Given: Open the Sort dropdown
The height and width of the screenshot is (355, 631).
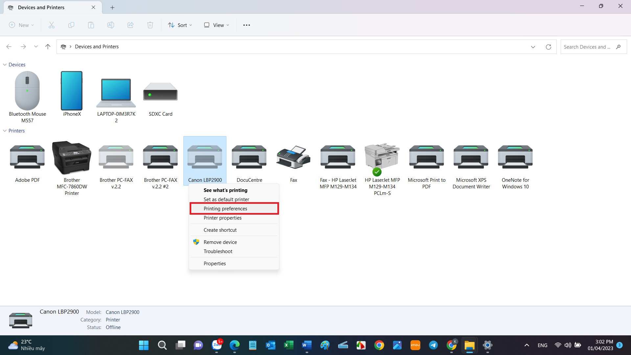Looking at the screenshot, I should pos(180,25).
